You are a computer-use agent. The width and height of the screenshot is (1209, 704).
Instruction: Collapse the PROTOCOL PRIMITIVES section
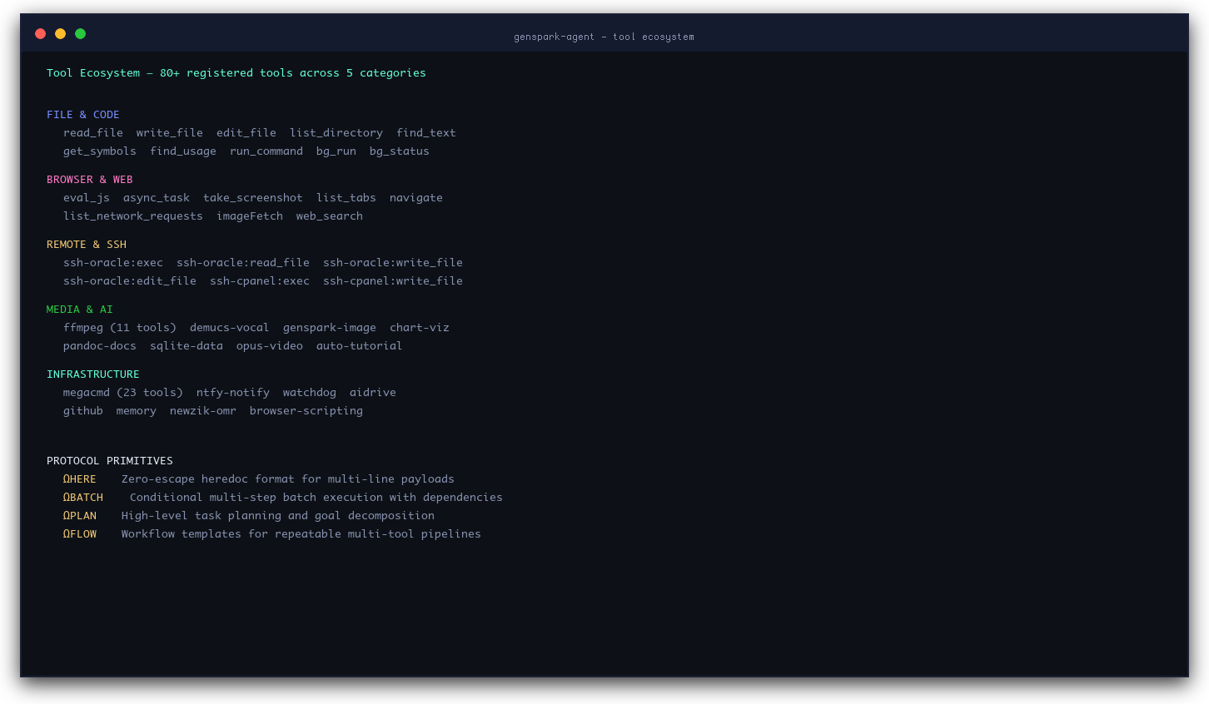point(110,460)
